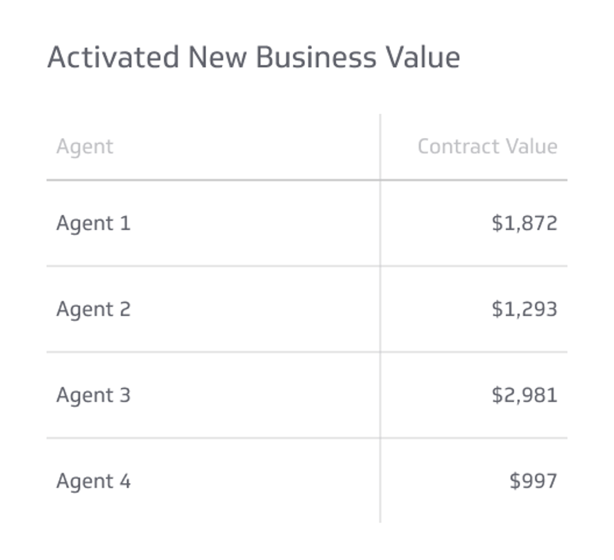The image size is (614, 560).
Task: Select the Agent 3 name cell
Action: pyautogui.click(x=93, y=396)
